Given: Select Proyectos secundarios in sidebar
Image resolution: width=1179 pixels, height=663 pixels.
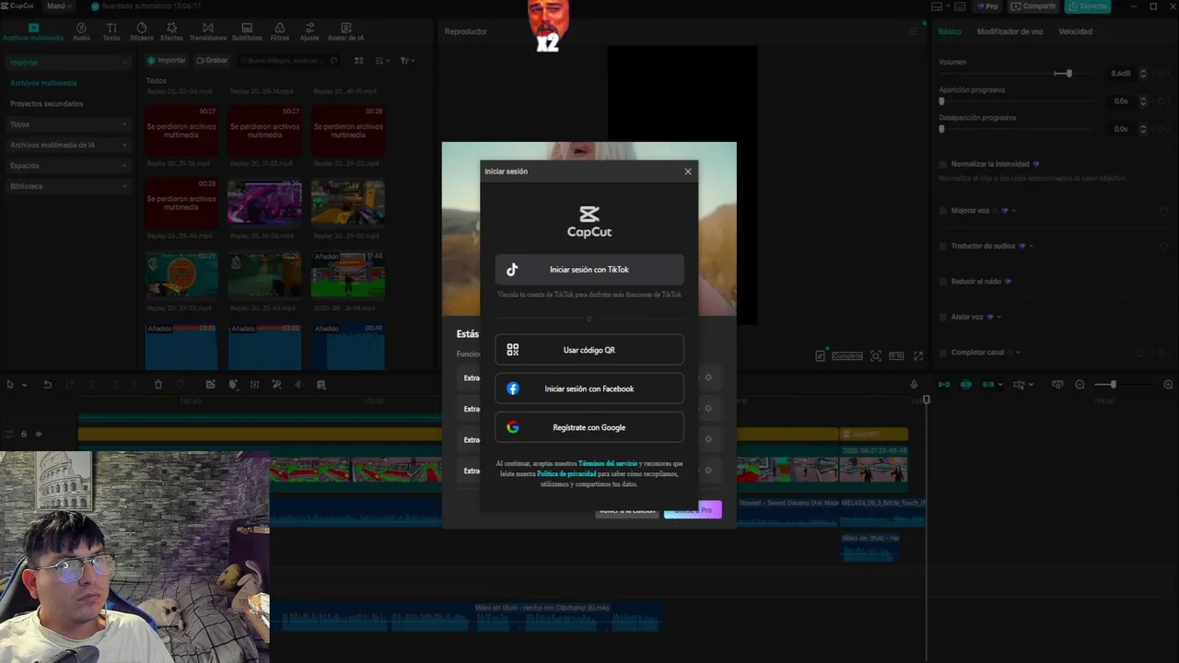Looking at the screenshot, I should [46, 104].
